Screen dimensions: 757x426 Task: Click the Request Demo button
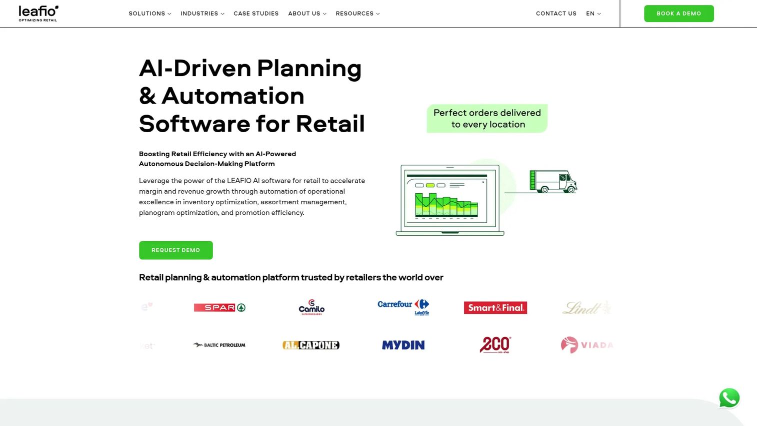(176, 250)
